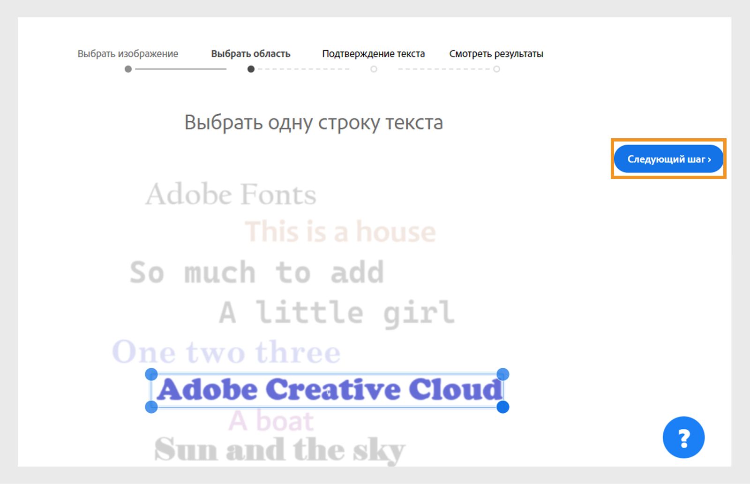Open the Смотреть результаты step

496,54
